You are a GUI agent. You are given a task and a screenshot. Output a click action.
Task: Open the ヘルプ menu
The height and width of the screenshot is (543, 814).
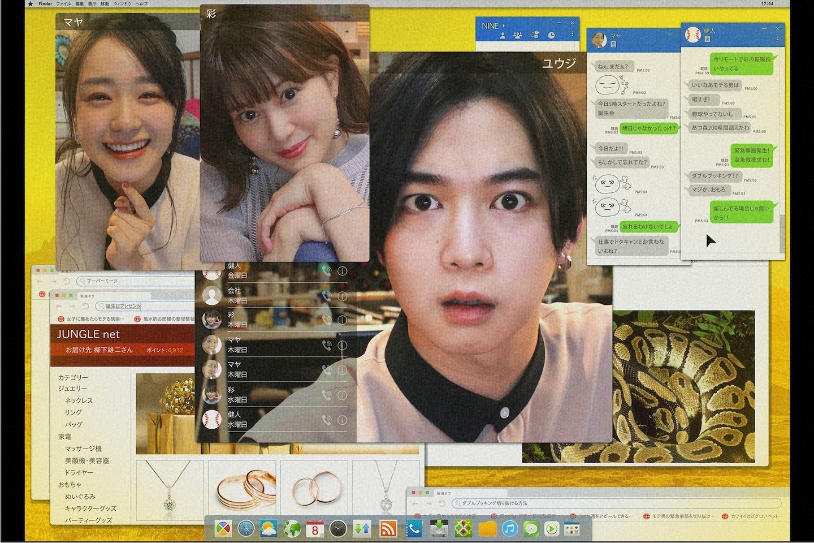pos(141,3)
